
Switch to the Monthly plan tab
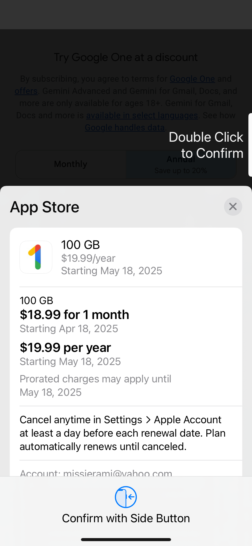point(71,164)
